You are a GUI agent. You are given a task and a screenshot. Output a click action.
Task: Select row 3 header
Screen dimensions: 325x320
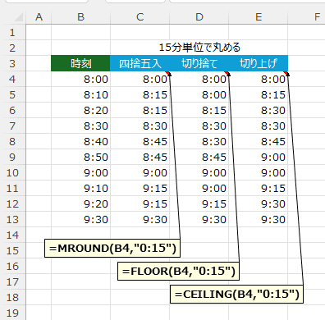coord(12,63)
